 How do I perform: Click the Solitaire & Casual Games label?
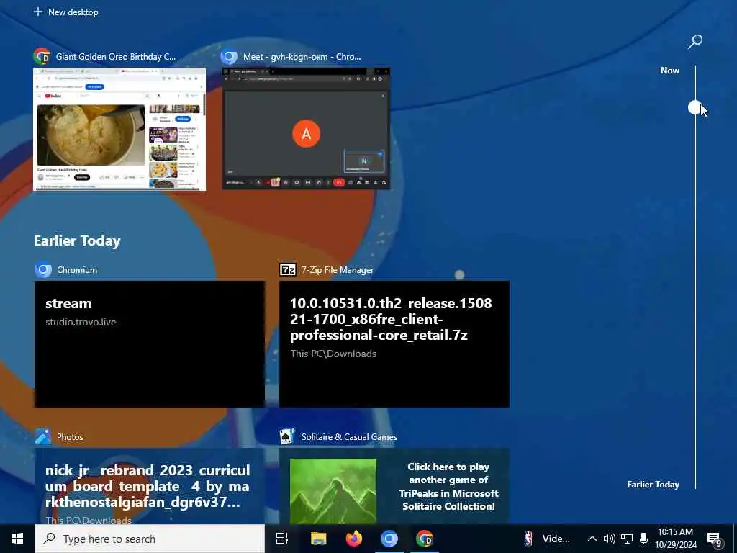pyautogui.click(x=349, y=437)
